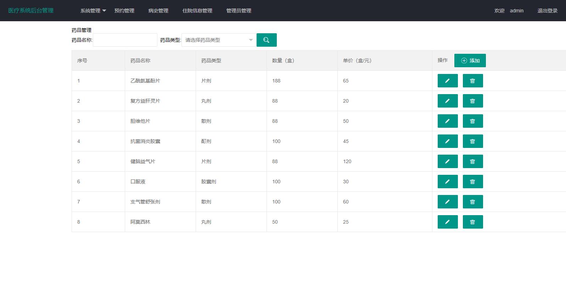Expand the 系统管理 menu

point(93,11)
